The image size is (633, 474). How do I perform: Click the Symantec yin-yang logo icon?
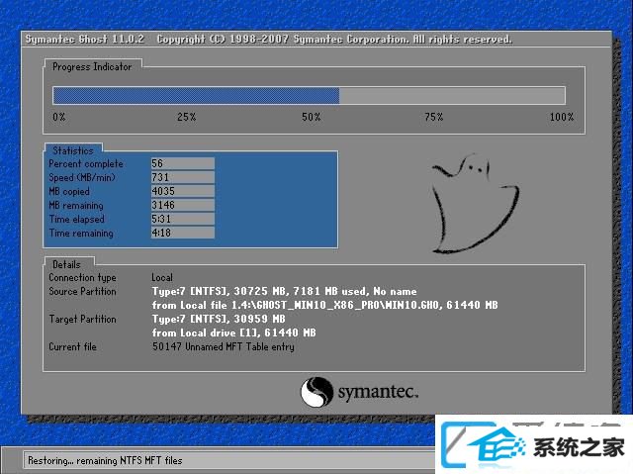(x=316, y=392)
